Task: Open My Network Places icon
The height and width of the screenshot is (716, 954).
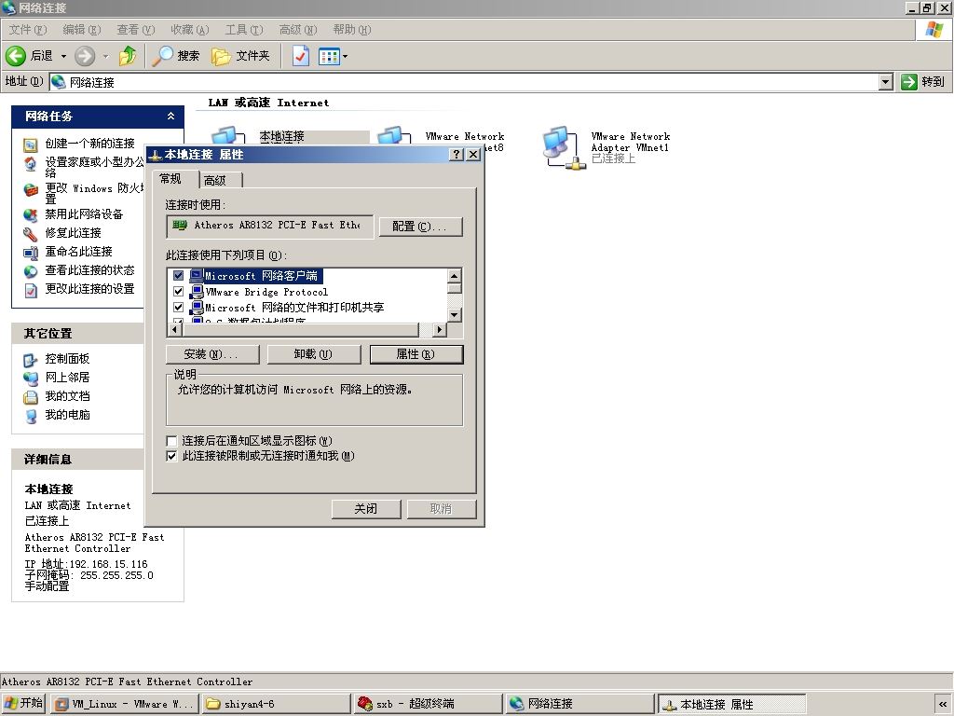Action: click(31, 379)
